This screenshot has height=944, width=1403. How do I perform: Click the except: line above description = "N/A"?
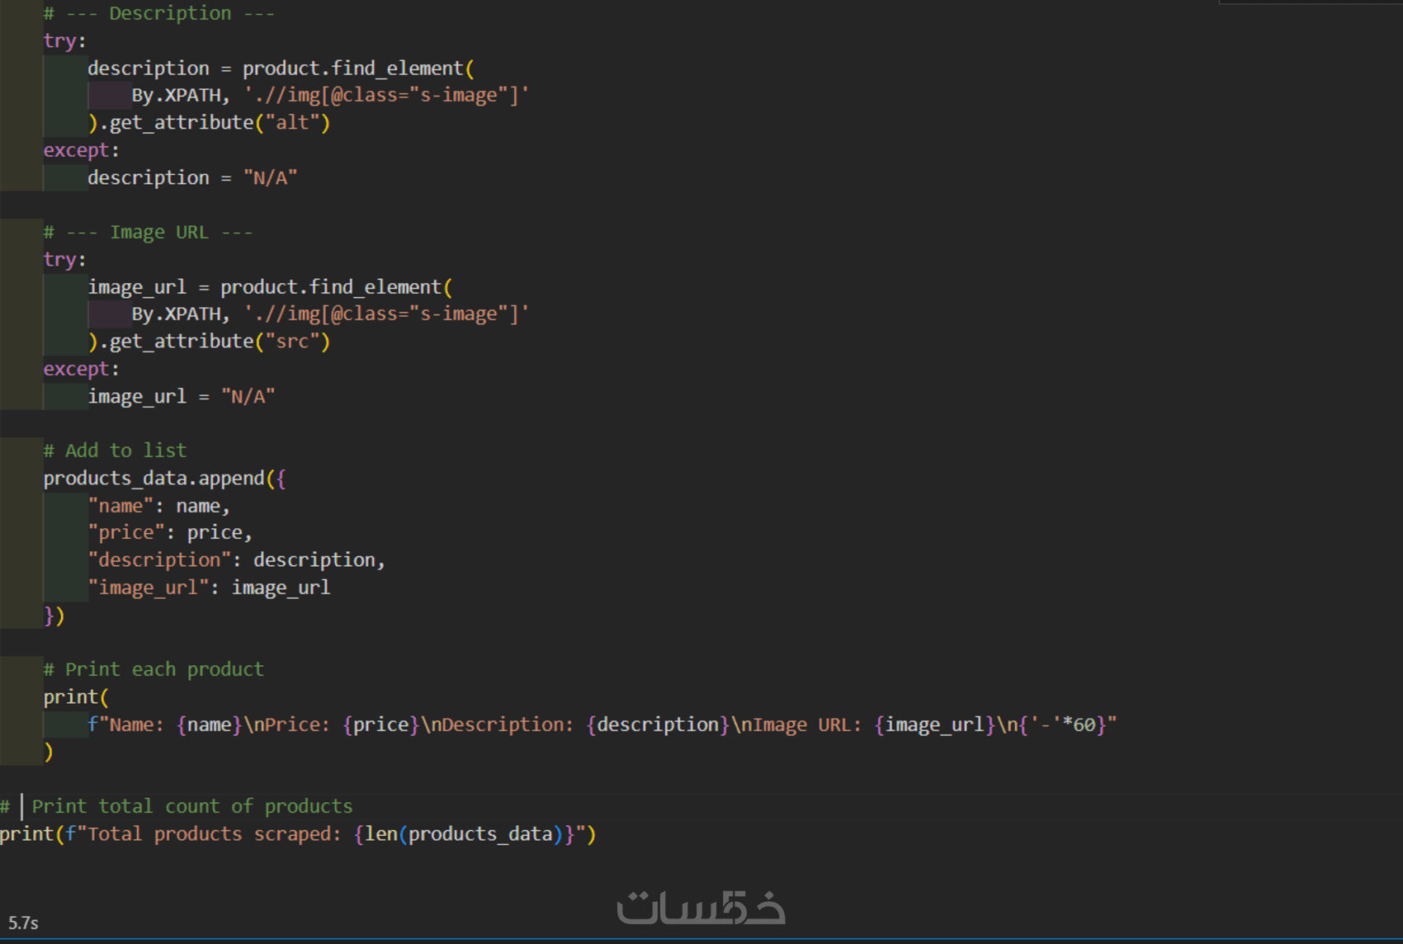tap(82, 150)
